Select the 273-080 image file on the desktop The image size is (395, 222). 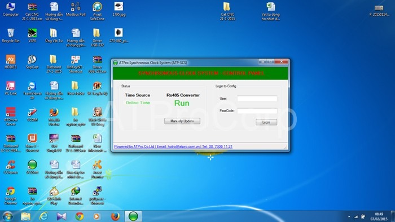coord(119,35)
